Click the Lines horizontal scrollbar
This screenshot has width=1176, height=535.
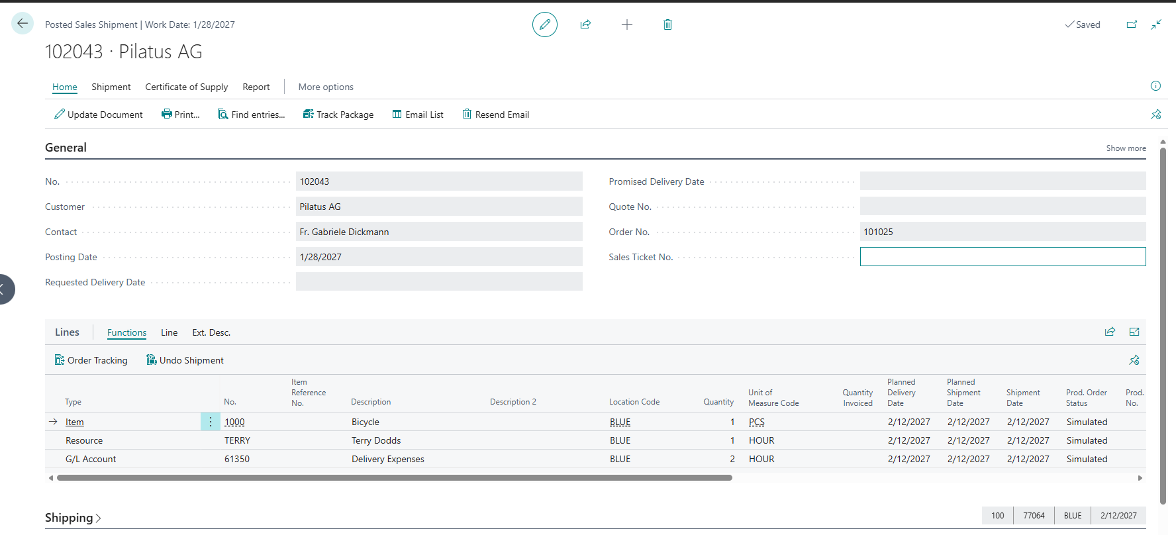pyautogui.click(x=395, y=477)
